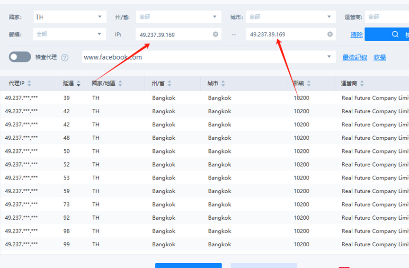This screenshot has width=409, height=268.
Task: Open the help question mark next to 檢查代理
Action: click(x=65, y=57)
